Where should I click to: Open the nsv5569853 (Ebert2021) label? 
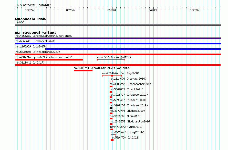(126, 89)
